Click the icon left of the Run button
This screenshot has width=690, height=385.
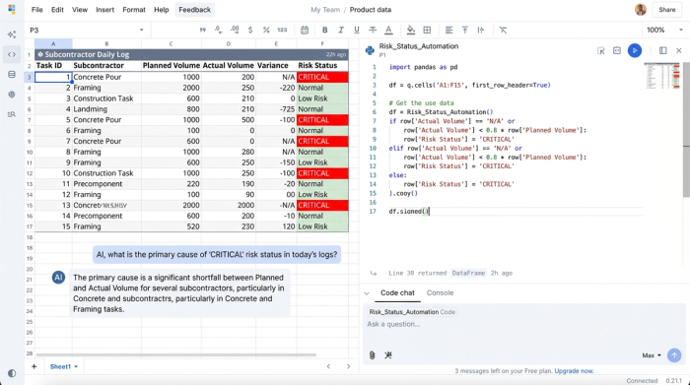point(617,50)
